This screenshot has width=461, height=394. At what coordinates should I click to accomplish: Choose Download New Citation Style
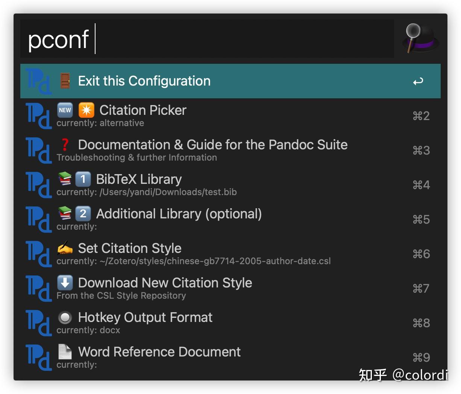(165, 283)
